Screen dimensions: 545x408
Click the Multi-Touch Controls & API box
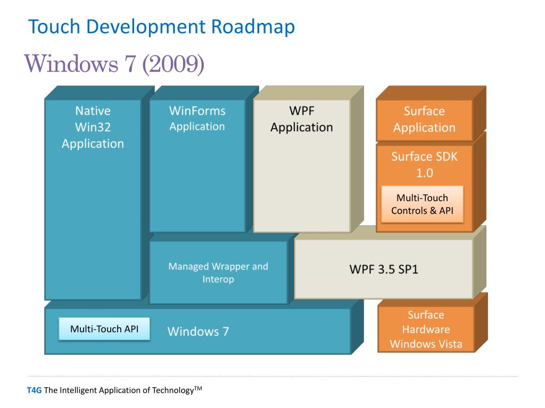pos(422,205)
